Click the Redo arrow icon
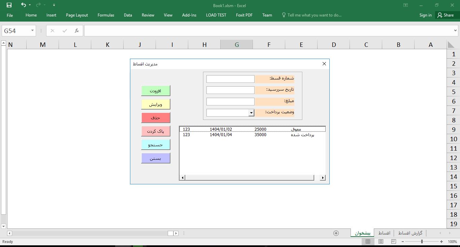The image size is (460, 247). (38, 5)
